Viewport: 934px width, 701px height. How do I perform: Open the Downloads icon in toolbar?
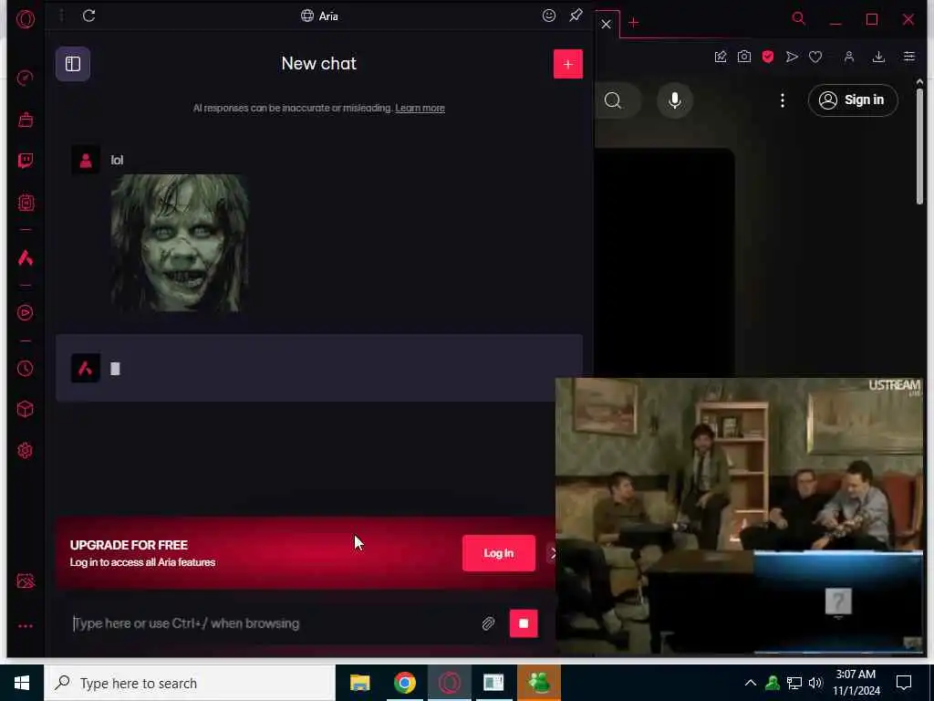(x=878, y=57)
